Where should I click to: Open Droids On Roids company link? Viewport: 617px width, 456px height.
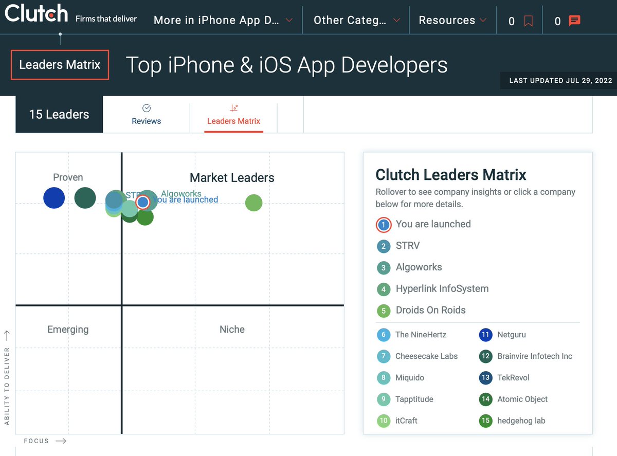(431, 311)
